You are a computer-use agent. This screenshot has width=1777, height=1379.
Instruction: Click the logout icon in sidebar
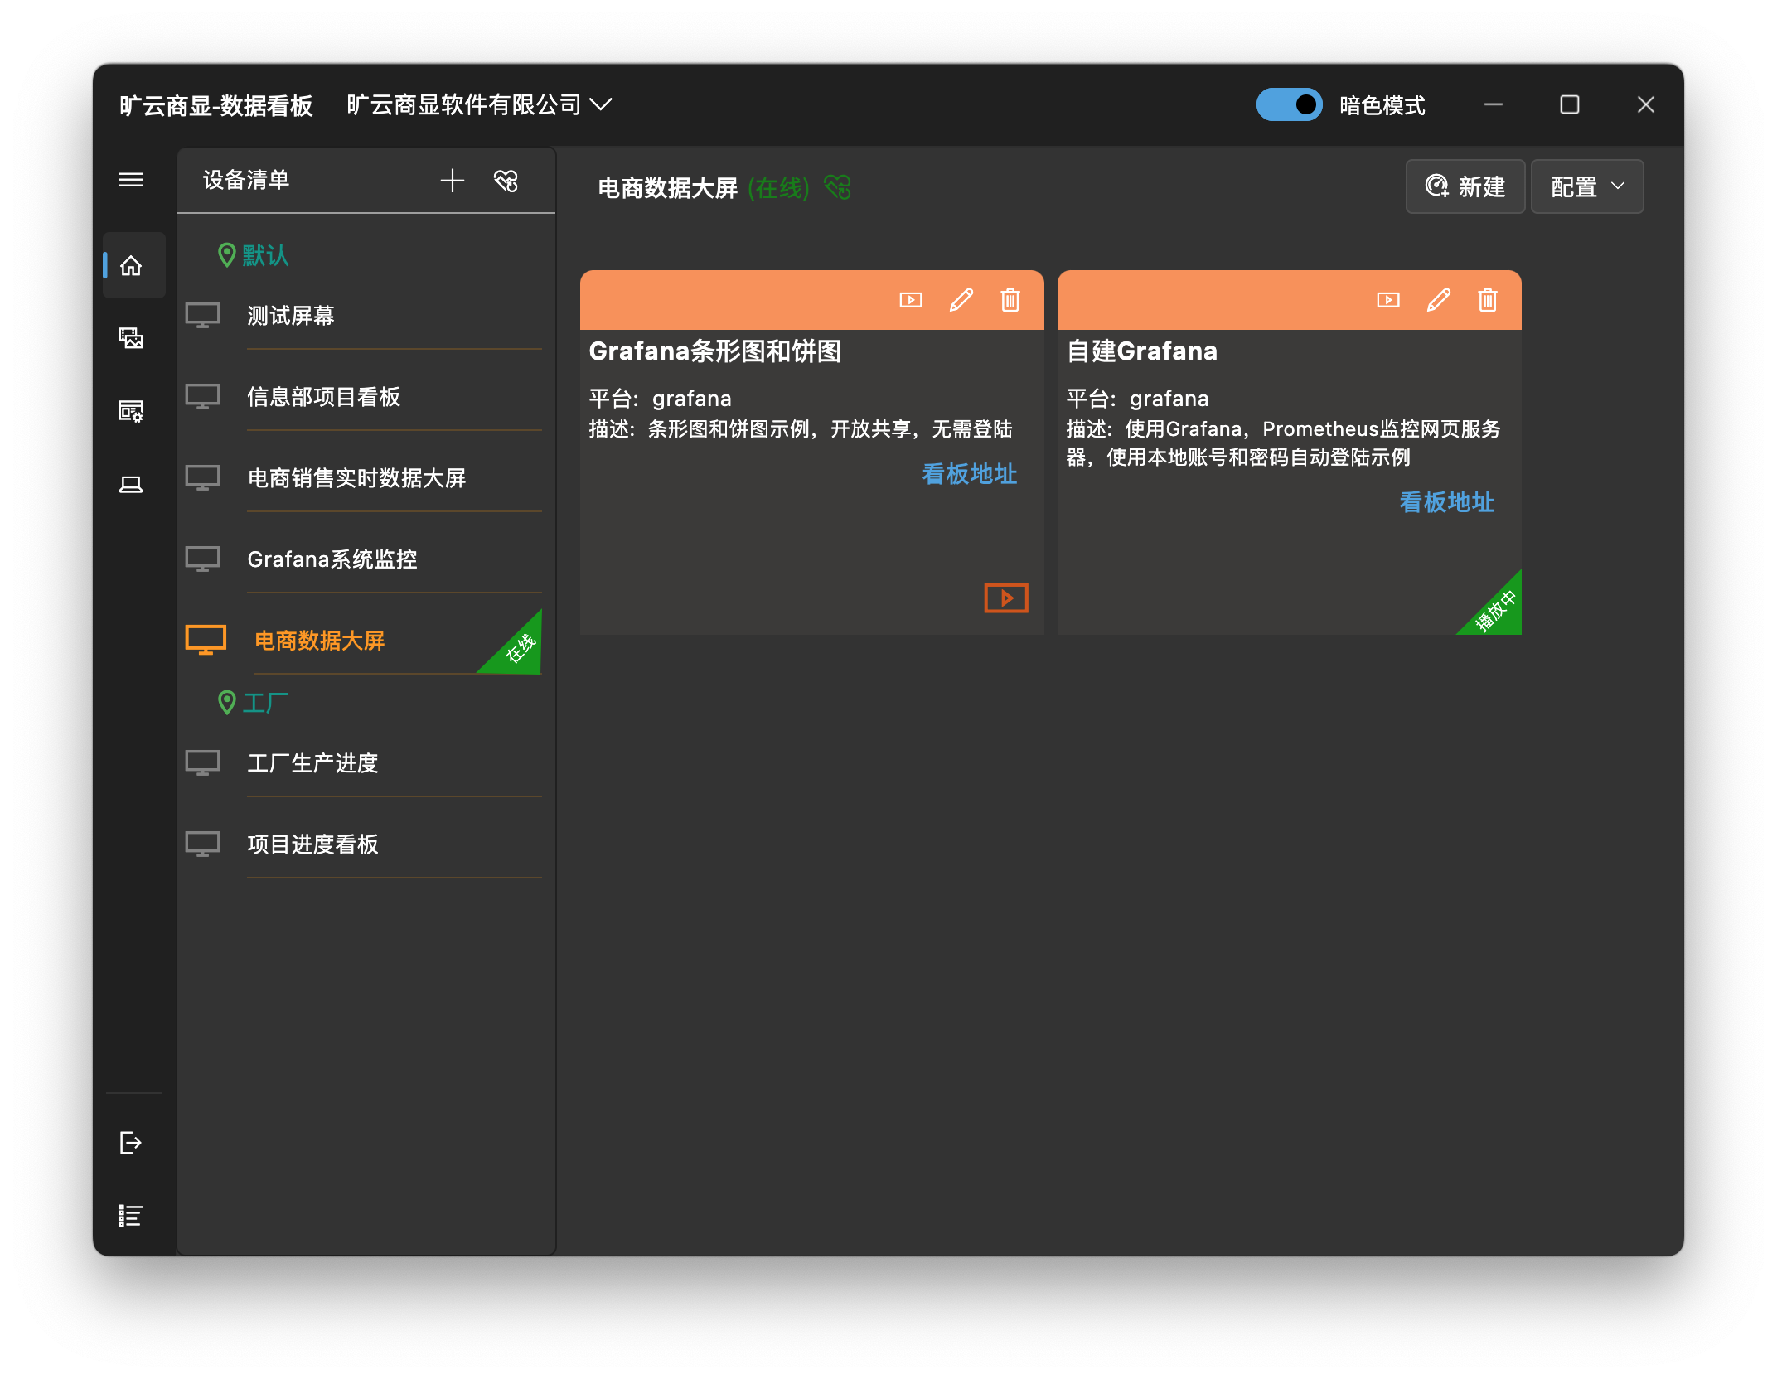click(131, 1143)
